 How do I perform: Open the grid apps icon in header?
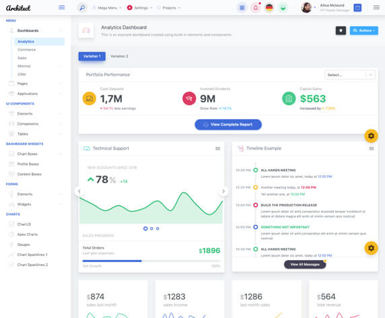[x=242, y=8]
